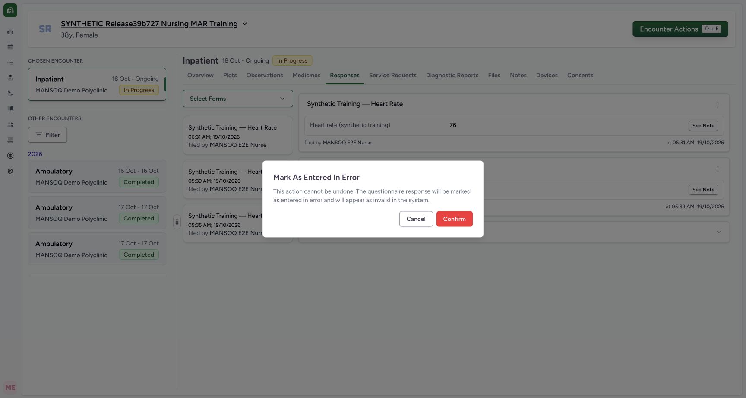The width and height of the screenshot is (746, 398).
Task: Open the calendar icon in sidebar
Action: click(10, 47)
